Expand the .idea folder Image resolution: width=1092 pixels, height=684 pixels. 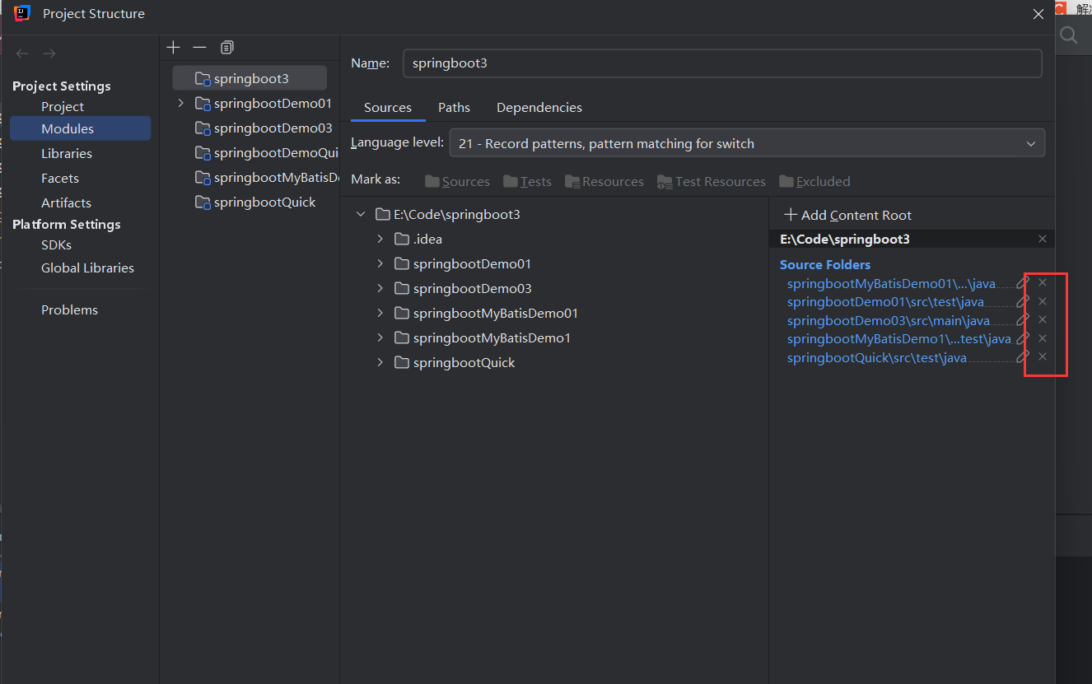click(380, 239)
